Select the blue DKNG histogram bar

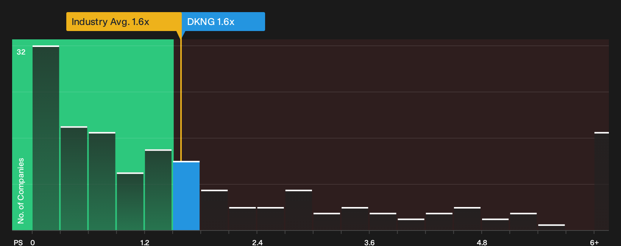point(186,196)
